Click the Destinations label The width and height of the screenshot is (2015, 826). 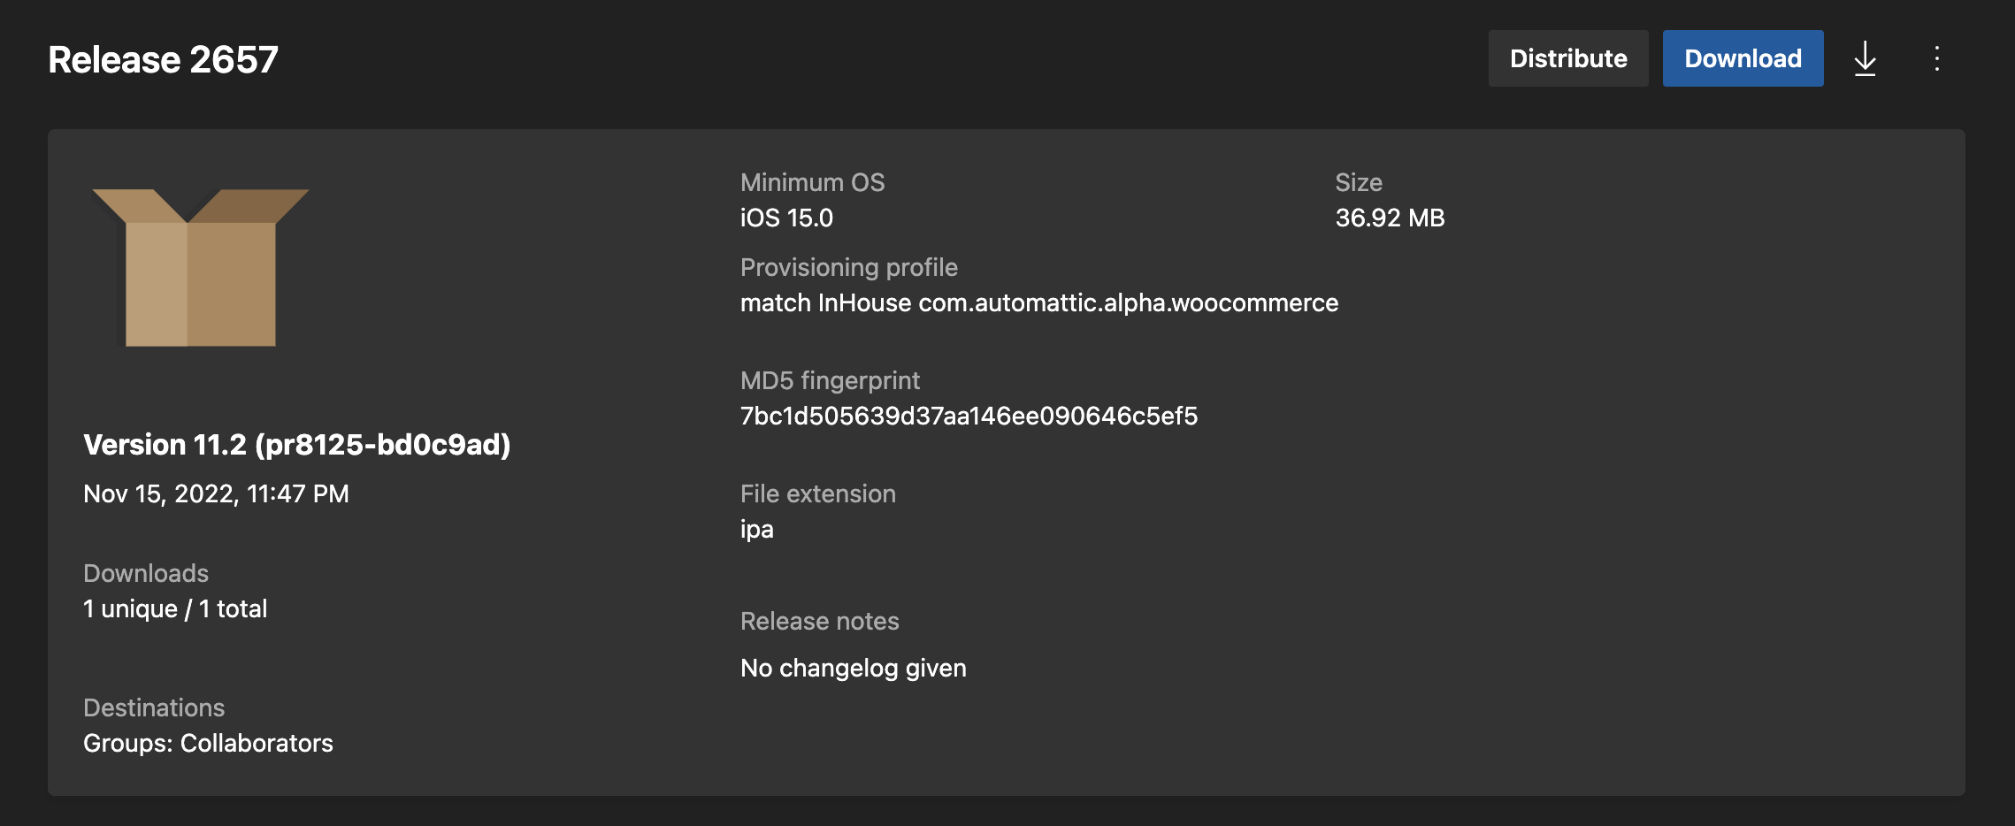(154, 707)
